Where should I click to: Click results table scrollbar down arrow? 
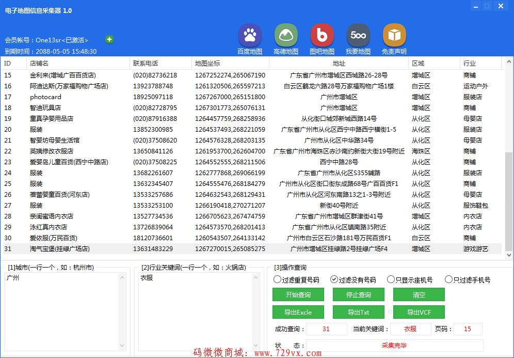509,255
